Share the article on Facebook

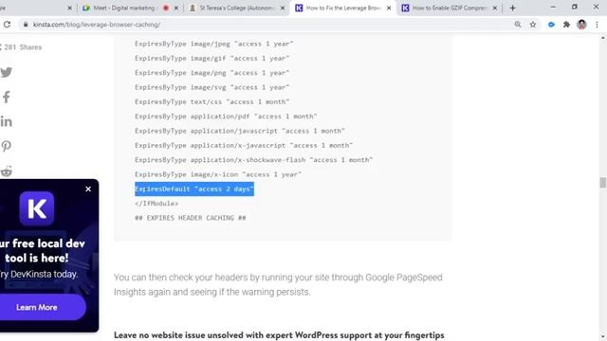6,97
